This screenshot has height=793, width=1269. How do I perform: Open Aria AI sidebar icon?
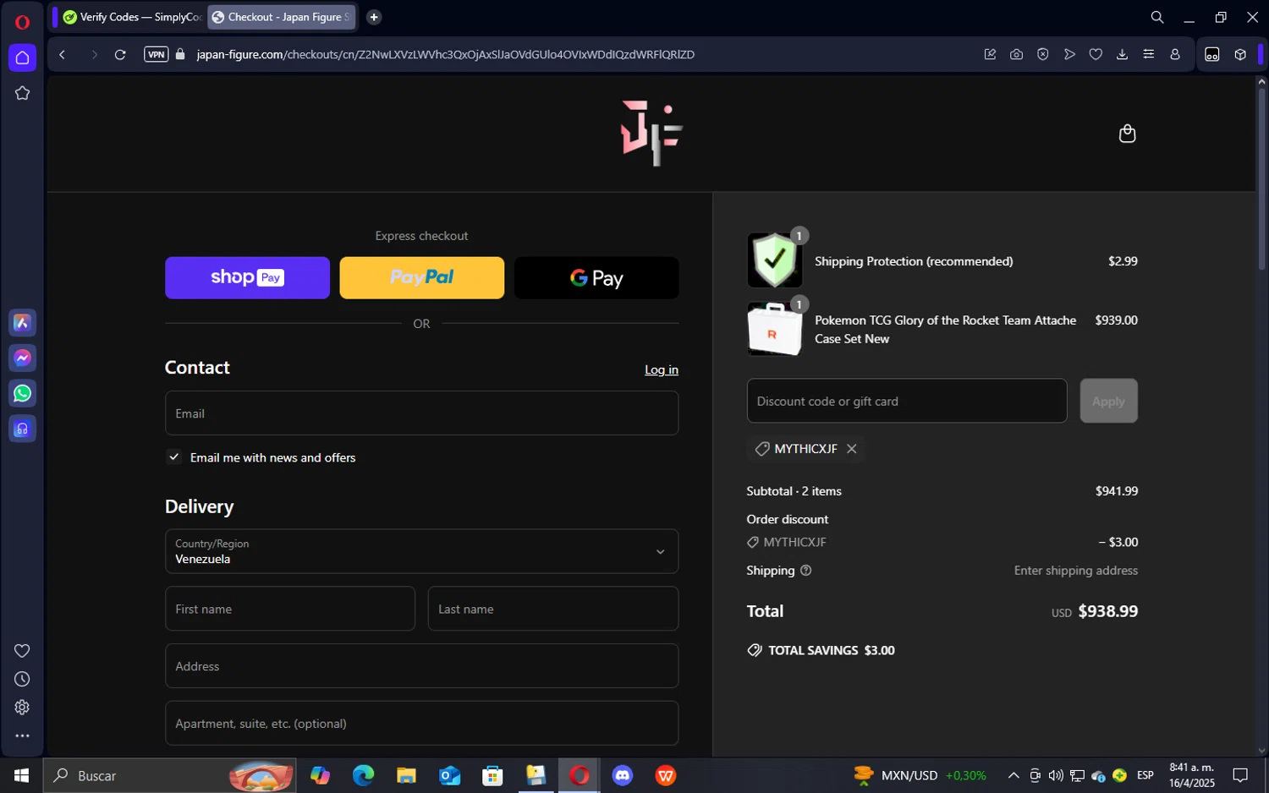point(23,323)
